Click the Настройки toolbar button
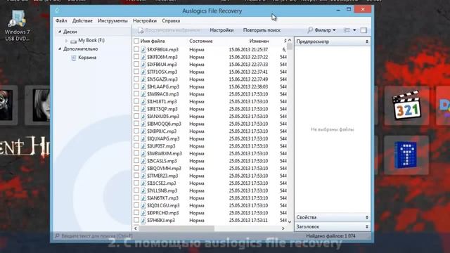 tap(221, 30)
